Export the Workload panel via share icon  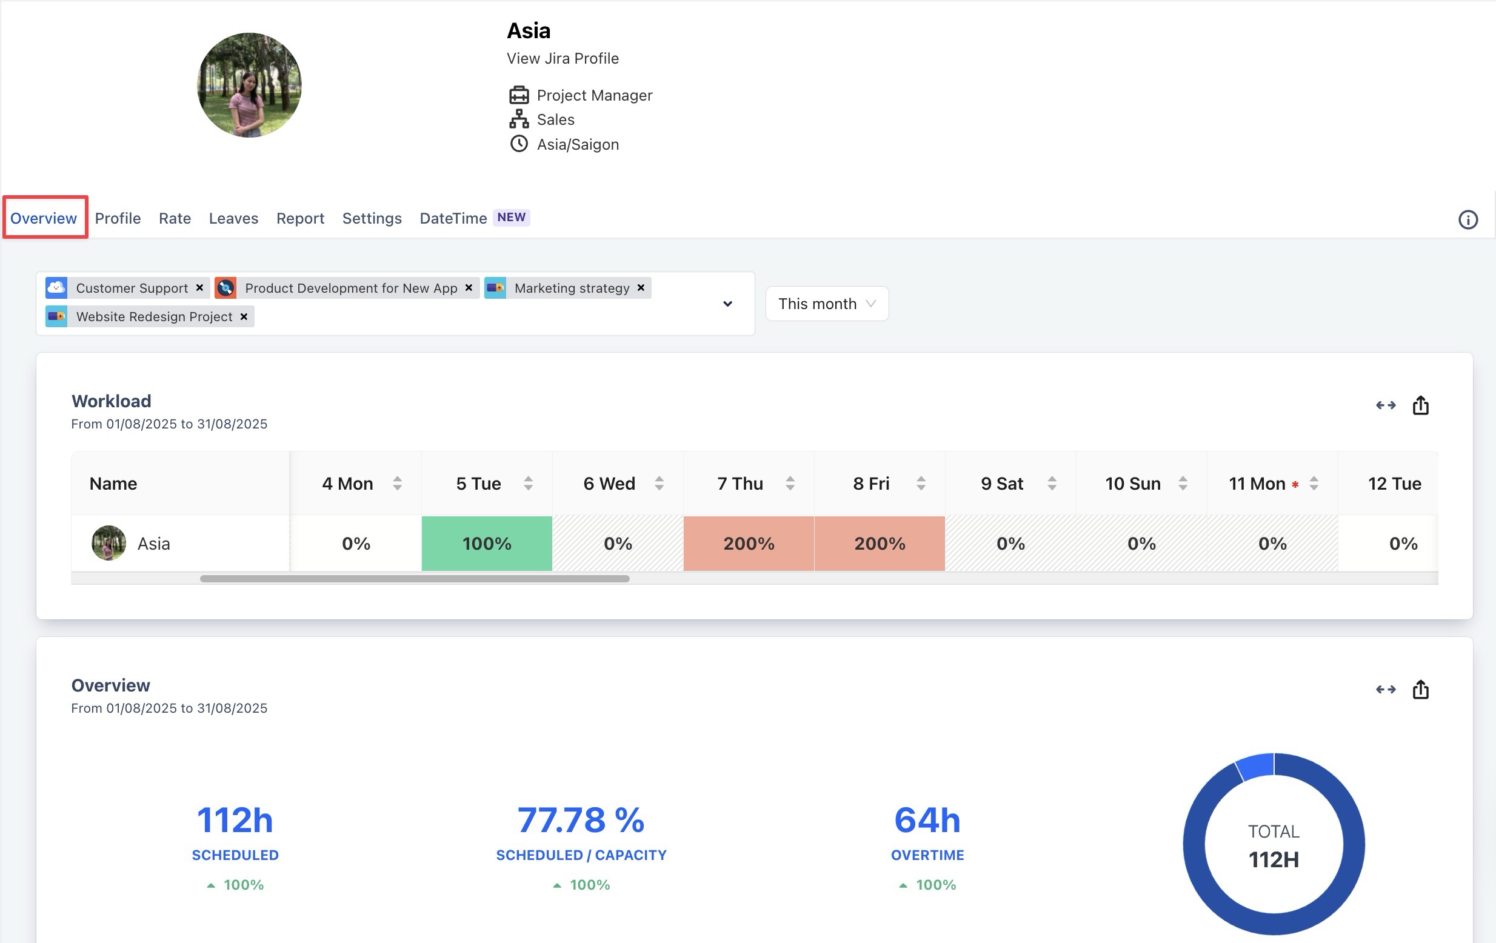[1420, 405]
